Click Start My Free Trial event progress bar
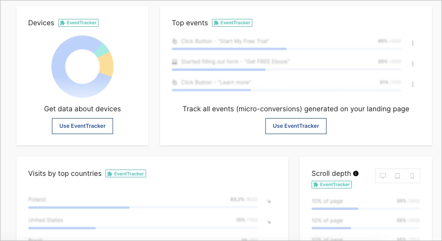The height and width of the screenshot is (241, 442). (x=286, y=49)
